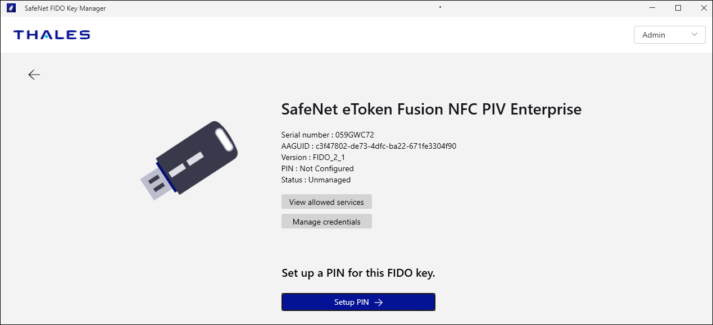Image resolution: width=713 pixels, height=325 pixels.
Task: Expand the chevron beside Admin
Action: pyautogui.click(x=695, y=34)
